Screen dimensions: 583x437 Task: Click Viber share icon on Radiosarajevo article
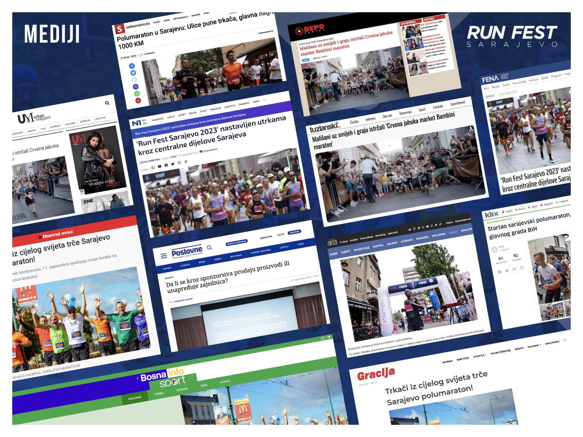point(136,87)
